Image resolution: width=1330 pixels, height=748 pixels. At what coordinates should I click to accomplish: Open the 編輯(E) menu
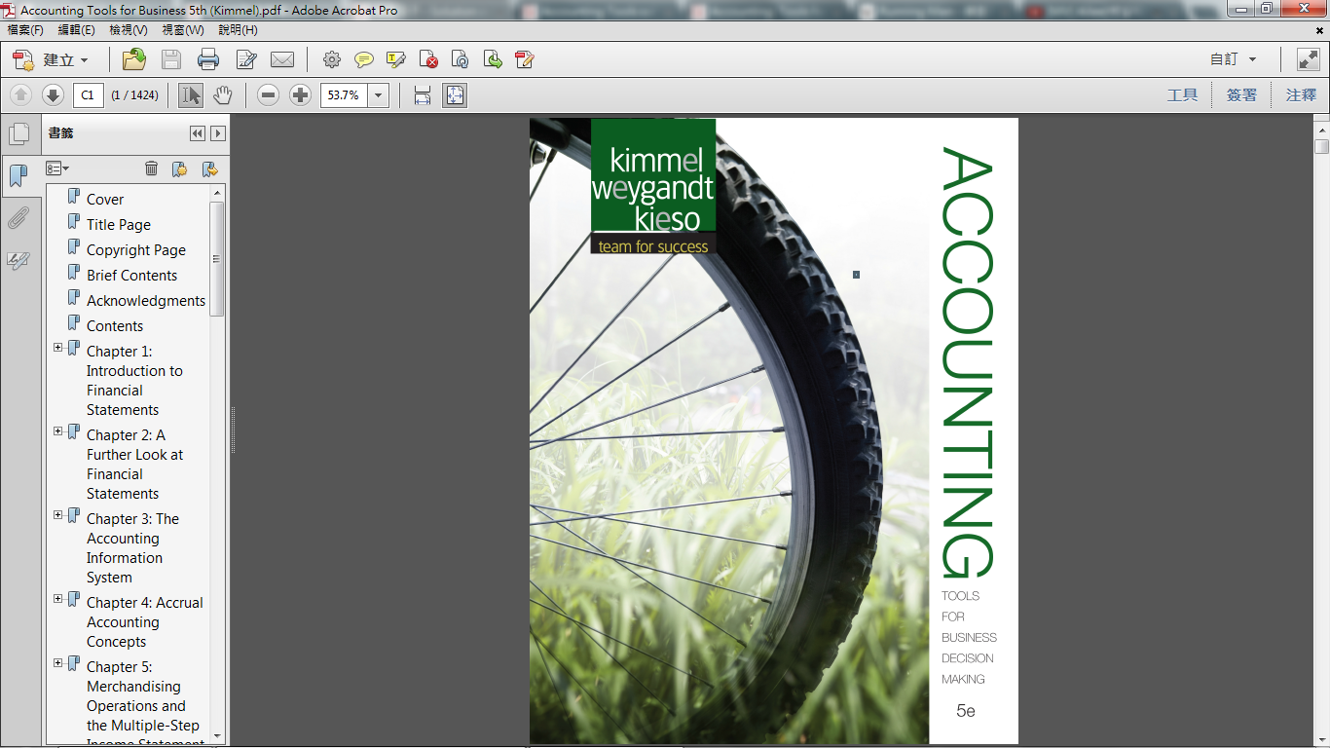coord(77,30)
